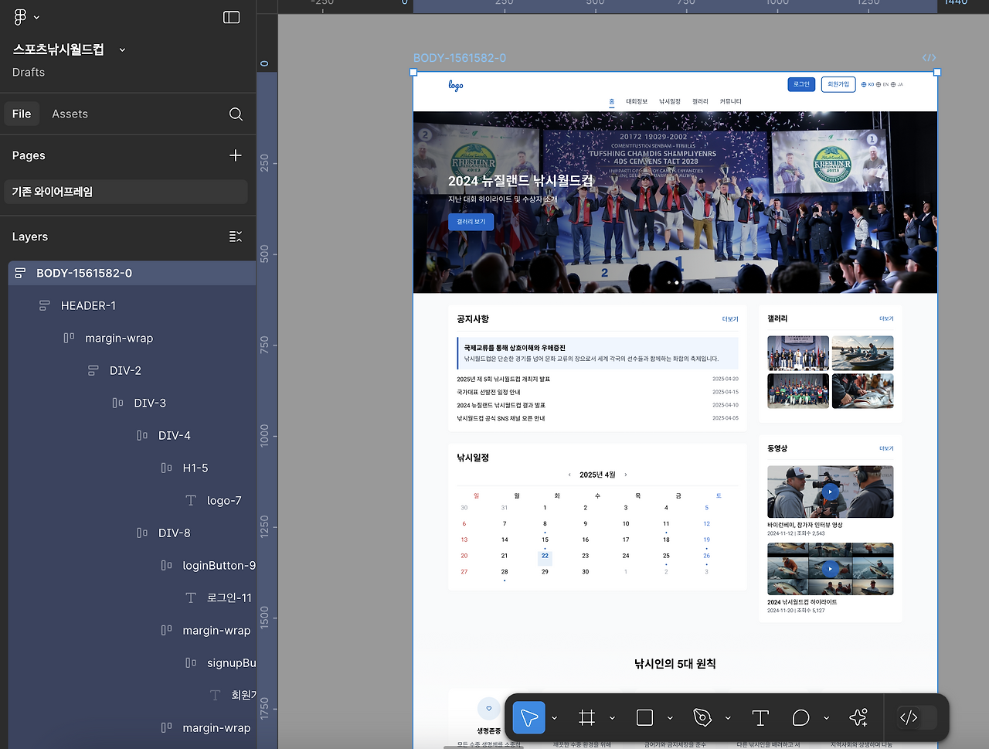Select the Move tool

tap(529, 718)
